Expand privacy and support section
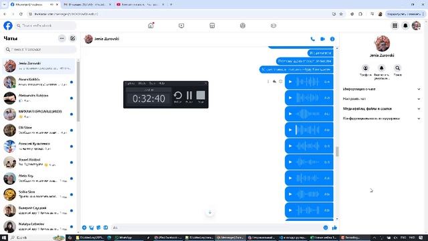The height and width of the screenshot is (241, 428). (382, 118)
